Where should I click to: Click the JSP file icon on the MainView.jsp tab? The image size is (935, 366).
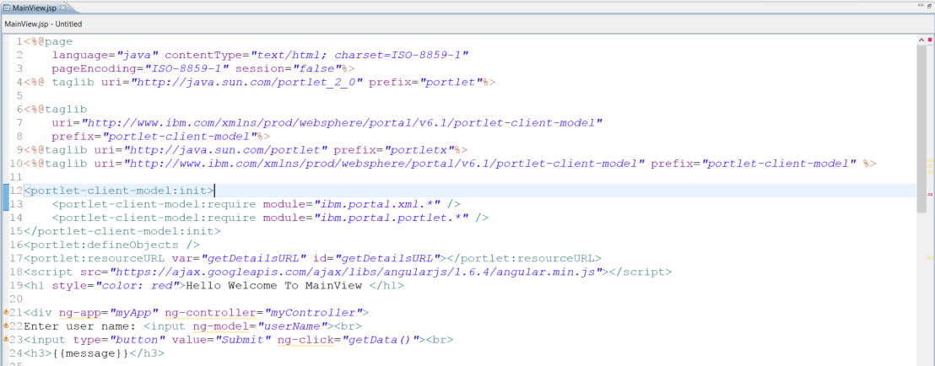tap(7, 8)
